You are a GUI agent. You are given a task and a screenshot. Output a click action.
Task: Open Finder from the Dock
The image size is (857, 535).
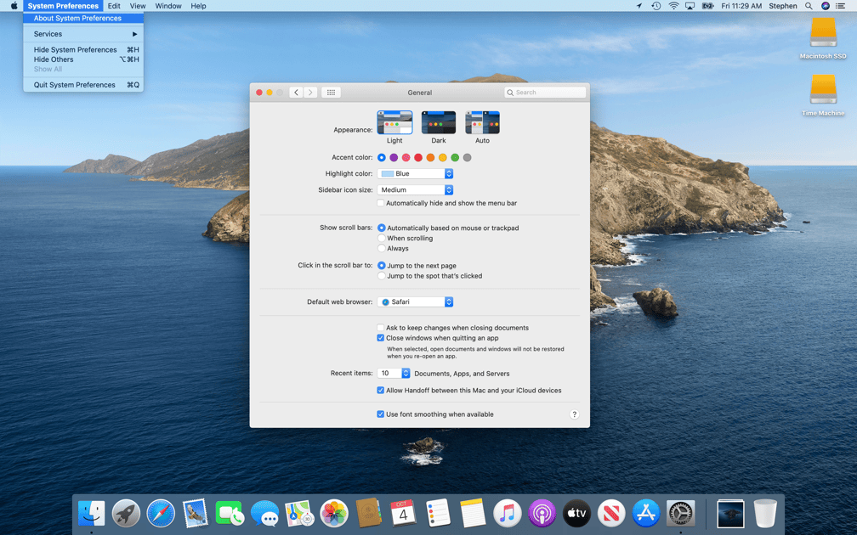91,514
